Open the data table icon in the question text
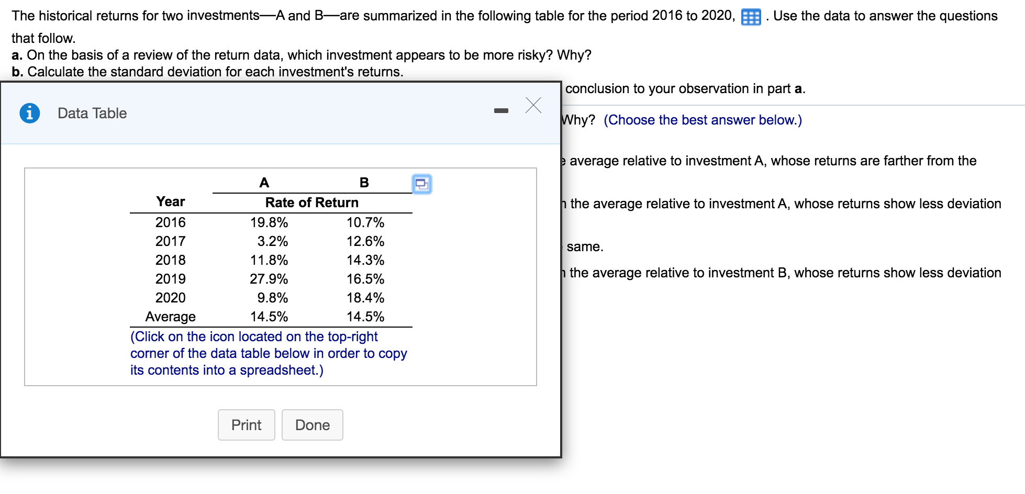 (x=751, y=16)
